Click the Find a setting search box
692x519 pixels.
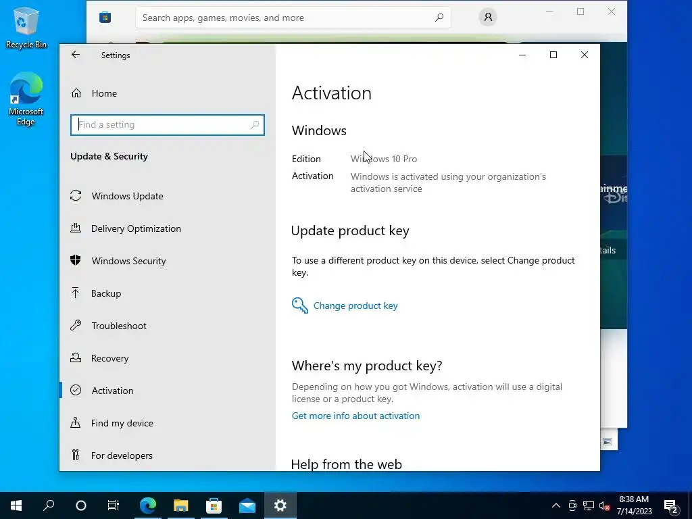(168, 125)
